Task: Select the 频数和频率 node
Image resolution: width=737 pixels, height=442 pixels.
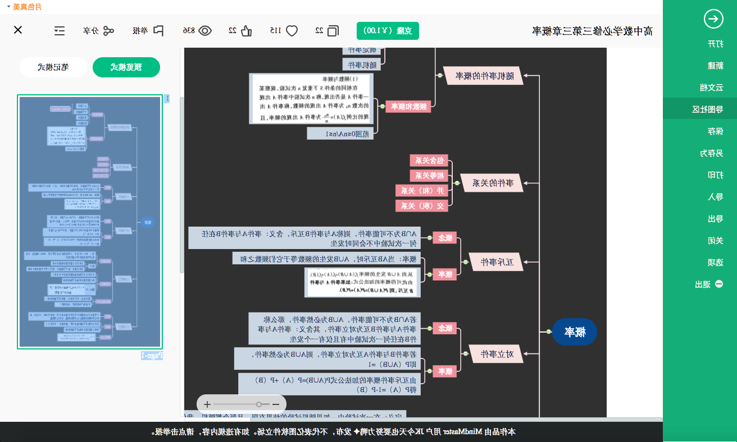Action: pyautogui.click(x=408, y=106)
